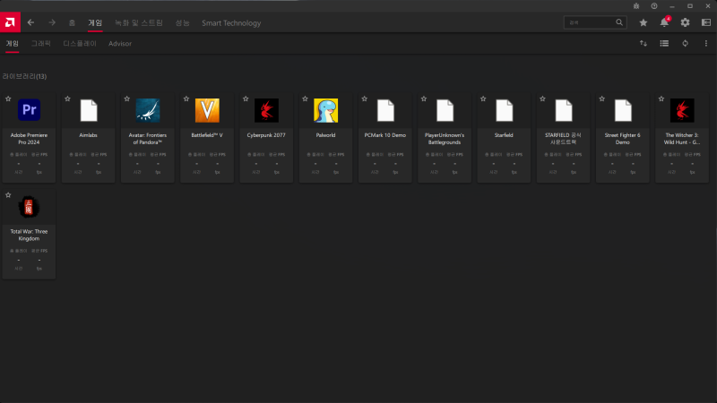The image size is (717, 403).
Task: Click The Witcher 3: Wild Hunt title
Action: point(682,139)
